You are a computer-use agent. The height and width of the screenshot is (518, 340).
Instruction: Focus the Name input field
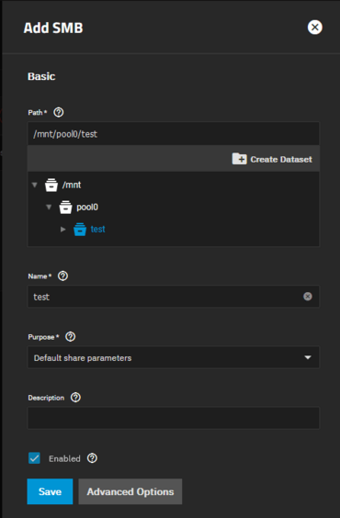coord(174,297)
